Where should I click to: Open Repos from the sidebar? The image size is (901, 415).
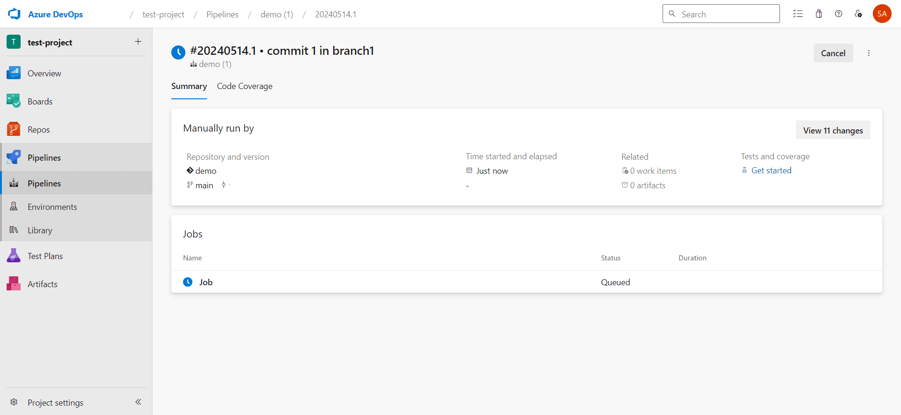pos(38,130)
